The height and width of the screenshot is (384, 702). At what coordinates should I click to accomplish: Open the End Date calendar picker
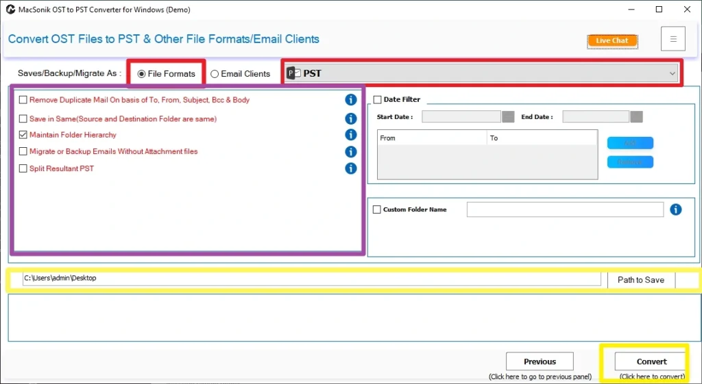click(636, 117)
